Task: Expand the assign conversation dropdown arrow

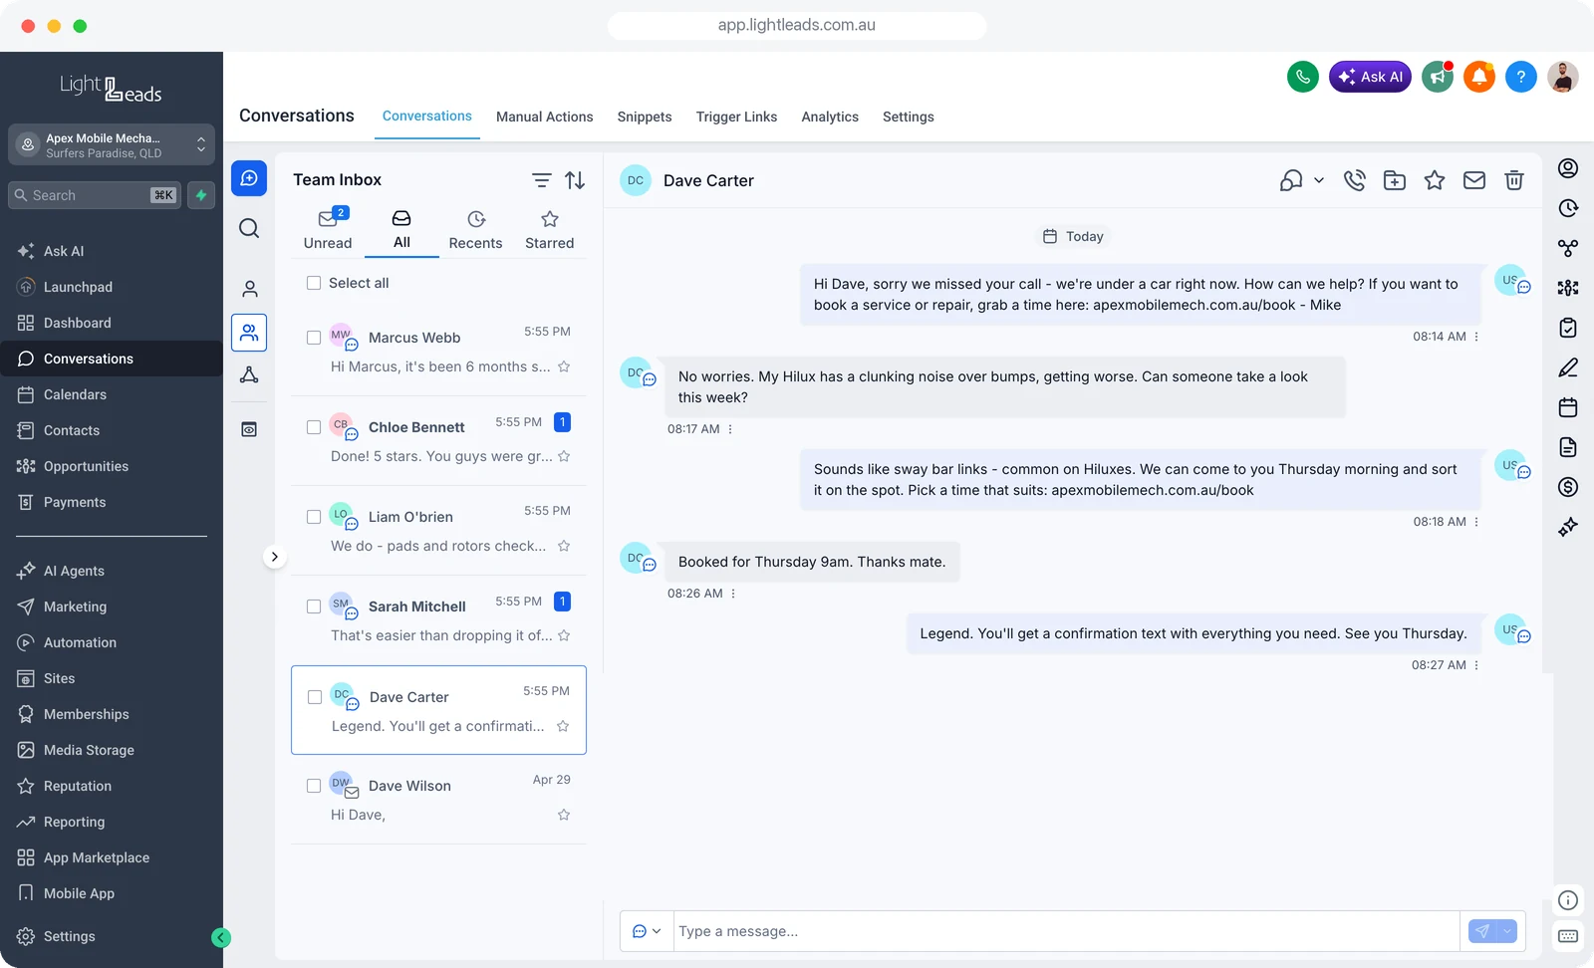Action: click(1319, 180)
